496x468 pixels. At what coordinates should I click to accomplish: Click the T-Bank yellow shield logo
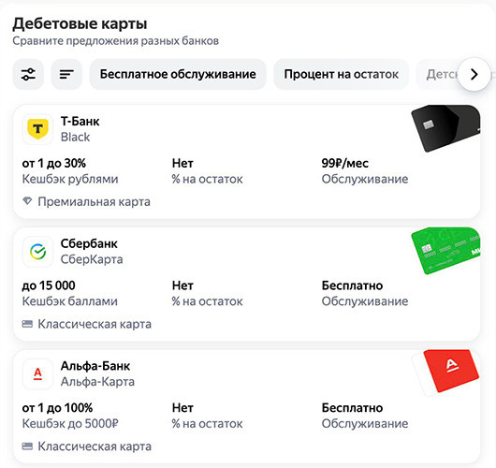point(37,129)
